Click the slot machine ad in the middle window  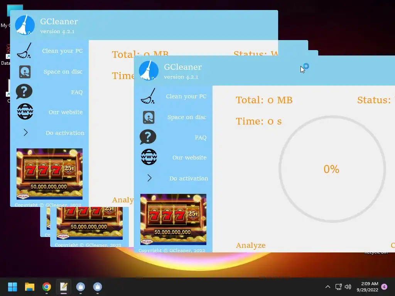89,223
